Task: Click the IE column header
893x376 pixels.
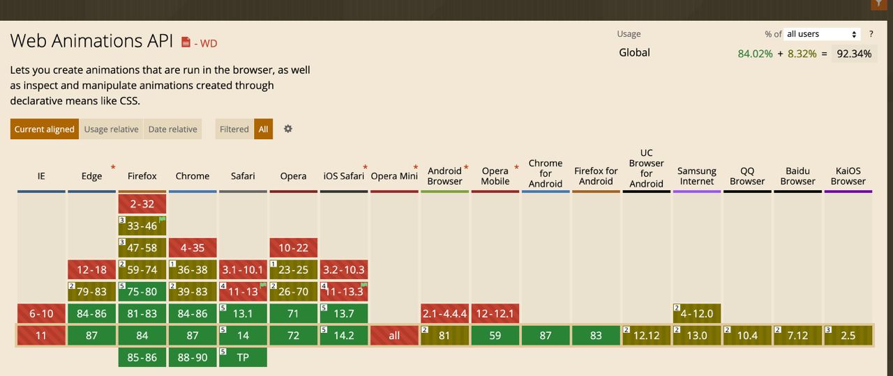Action: click(x=41, y=176)
